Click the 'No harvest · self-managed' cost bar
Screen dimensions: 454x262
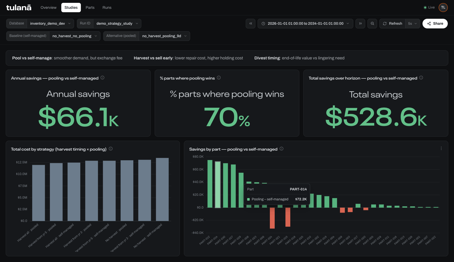162,190
